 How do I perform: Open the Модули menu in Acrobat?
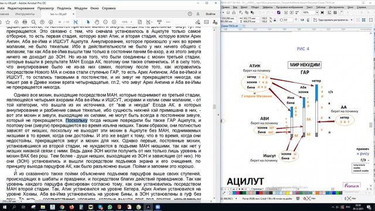tap(81, 8)
